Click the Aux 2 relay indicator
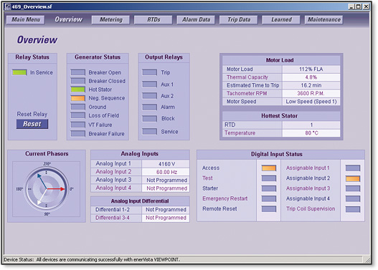The height and width of the screenshot is (270, 378). [149, 96]
